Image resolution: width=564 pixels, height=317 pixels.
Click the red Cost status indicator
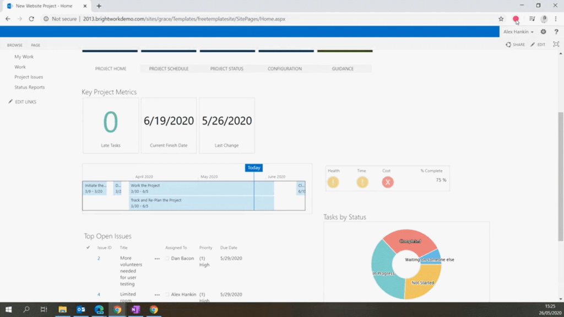click(388, 182)
